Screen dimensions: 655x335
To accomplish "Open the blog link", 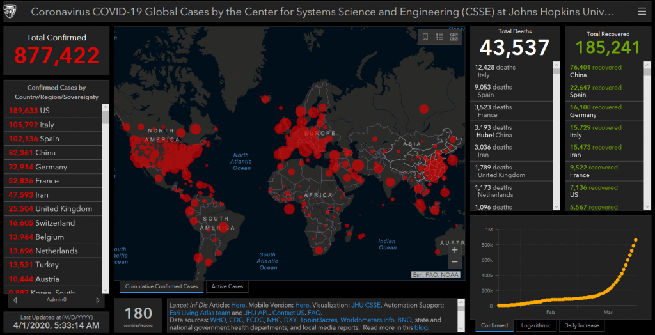I will click(421, 327).
